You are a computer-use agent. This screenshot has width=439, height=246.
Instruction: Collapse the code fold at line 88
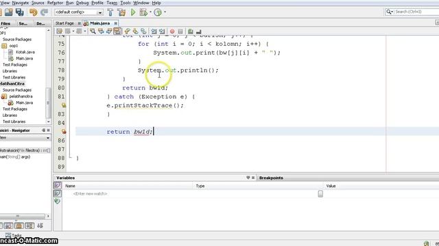pyautogui.click(x=71, y=158)
